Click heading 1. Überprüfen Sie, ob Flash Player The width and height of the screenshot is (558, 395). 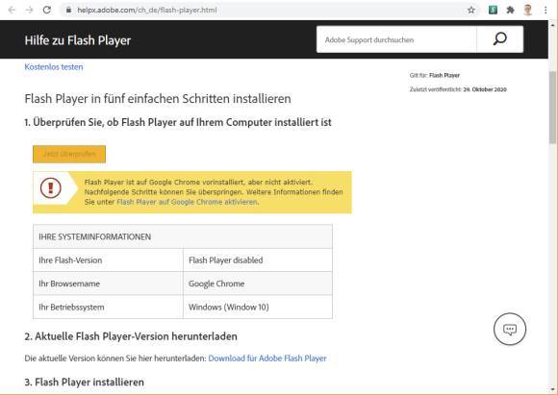pos(178,122)
